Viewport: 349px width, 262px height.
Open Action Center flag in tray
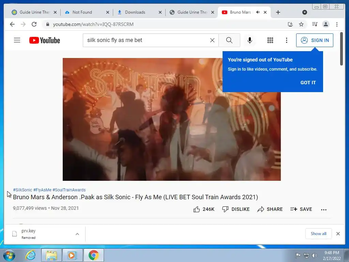coord(298,255)
